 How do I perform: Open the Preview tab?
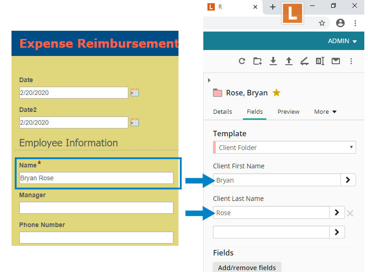(288, 111)
